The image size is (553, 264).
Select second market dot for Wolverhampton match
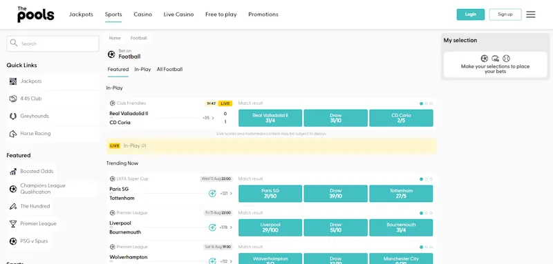click(x=426, y=247)
